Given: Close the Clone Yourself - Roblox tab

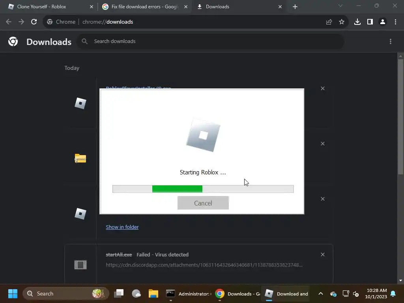Looking at the screenshot, I should point(92,7).
